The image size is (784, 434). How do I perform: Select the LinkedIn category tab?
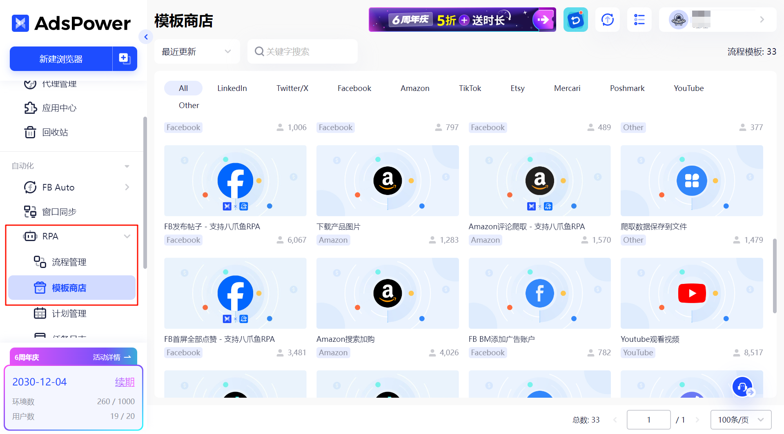tap(232, 88)
